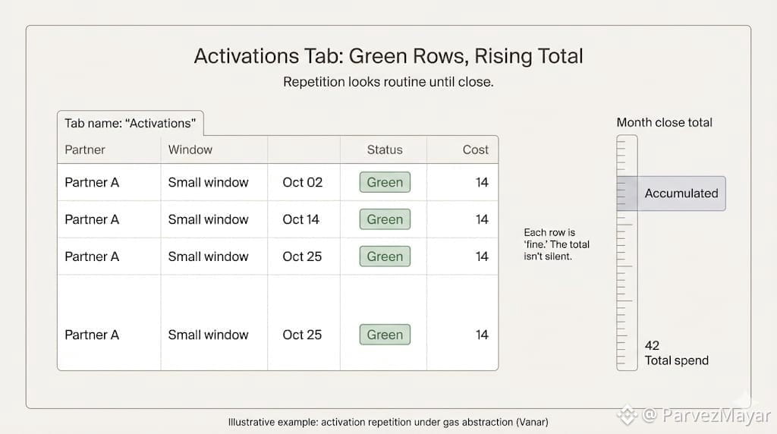Click the Window column header
Image resolution: width=777 pixels, height=434 pixels.
pyautogui.click(x=190, y=149)
